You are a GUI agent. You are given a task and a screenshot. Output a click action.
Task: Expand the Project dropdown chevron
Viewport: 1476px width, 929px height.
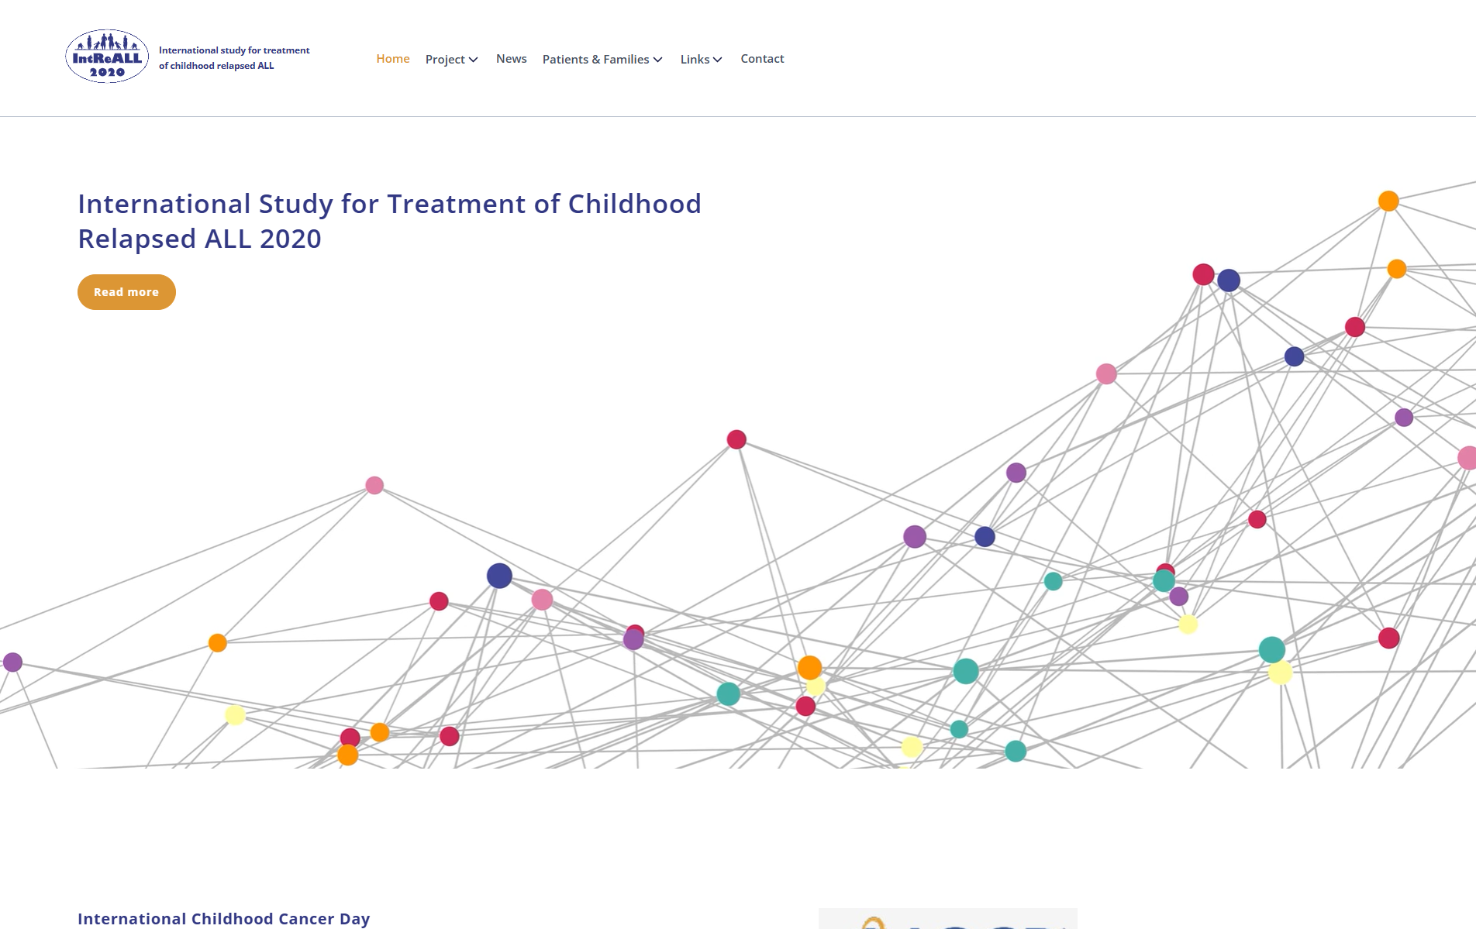(x=474, y=60)
